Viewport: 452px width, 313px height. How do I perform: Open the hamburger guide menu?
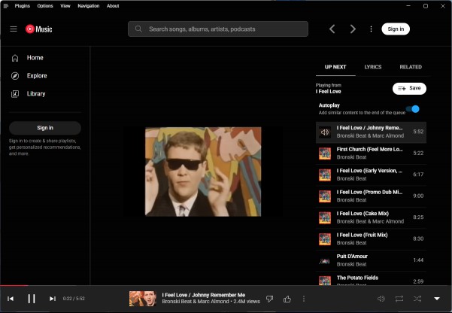point(14,29)
